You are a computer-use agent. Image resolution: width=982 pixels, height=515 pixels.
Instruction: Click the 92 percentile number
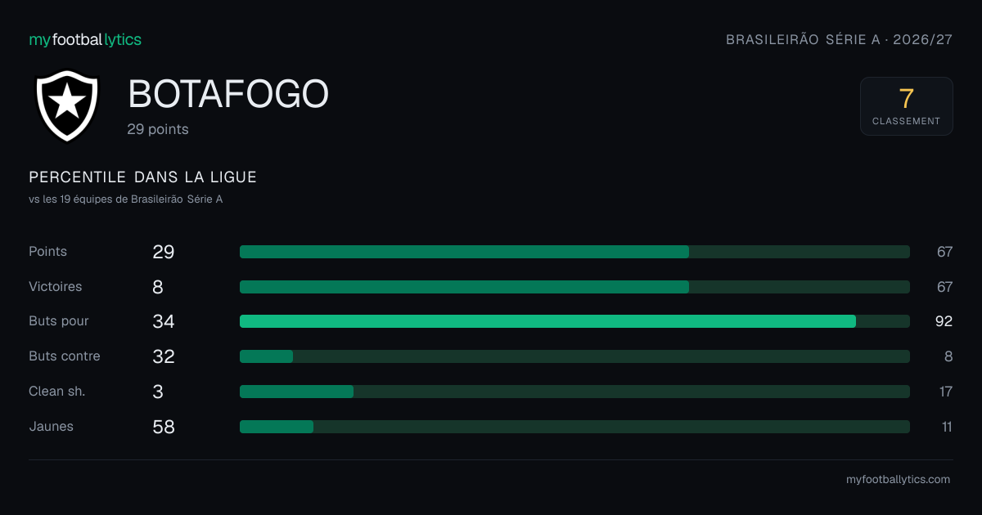tap(944, 321)
